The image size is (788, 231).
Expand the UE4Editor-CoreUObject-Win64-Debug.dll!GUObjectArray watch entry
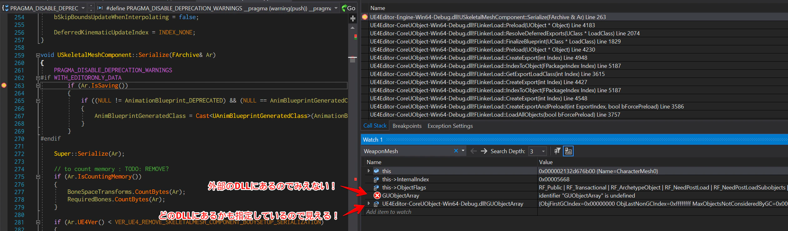[x=369, y=203]
